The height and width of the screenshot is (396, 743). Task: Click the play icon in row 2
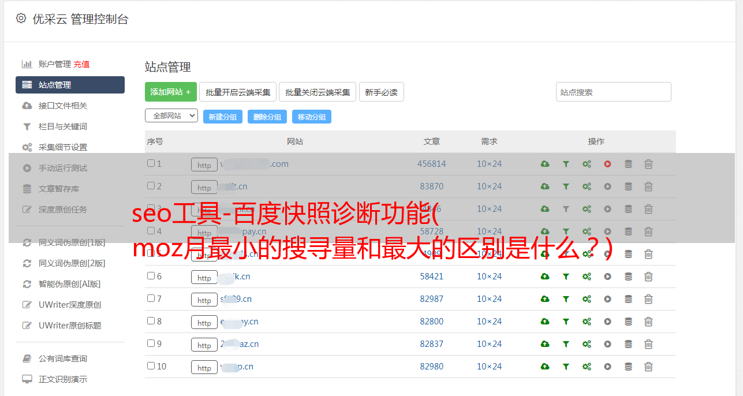coord(607,186)
